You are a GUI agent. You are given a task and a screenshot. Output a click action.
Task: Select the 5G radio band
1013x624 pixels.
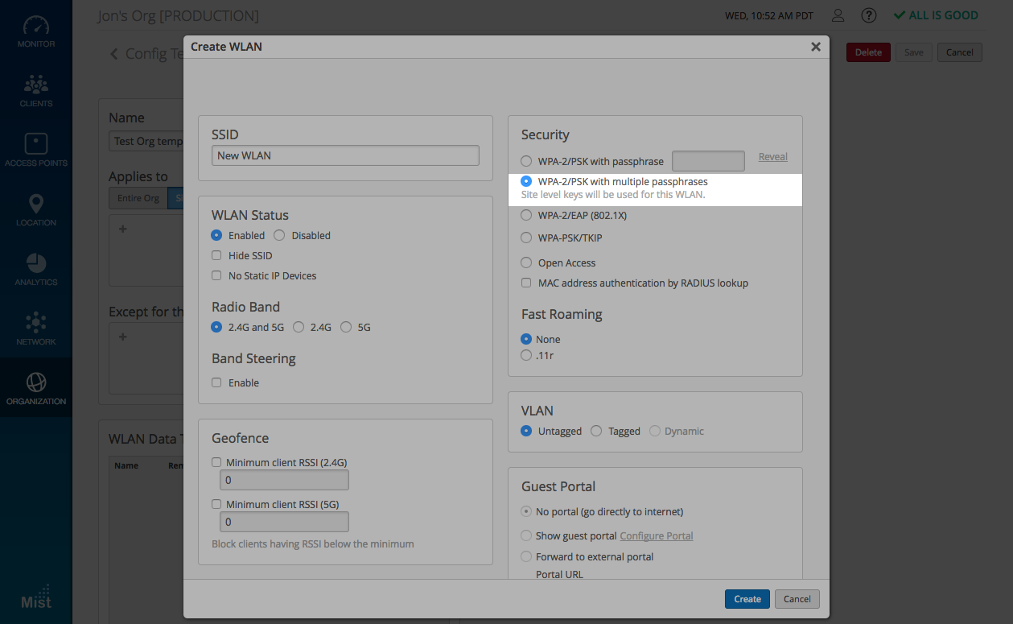(x=346, y=327)
